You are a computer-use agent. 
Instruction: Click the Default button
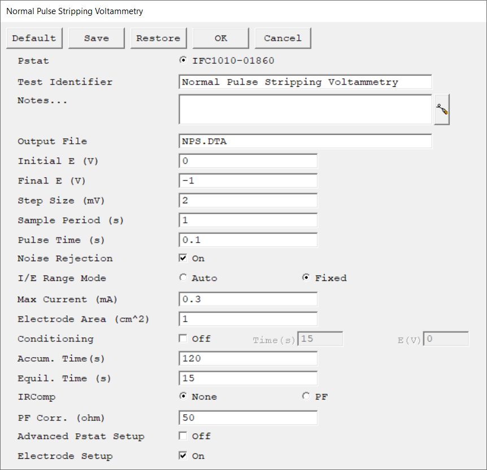point(34,38)
